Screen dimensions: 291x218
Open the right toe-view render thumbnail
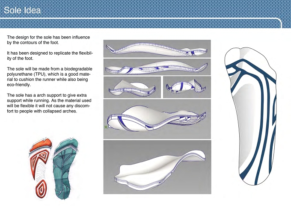187,87
